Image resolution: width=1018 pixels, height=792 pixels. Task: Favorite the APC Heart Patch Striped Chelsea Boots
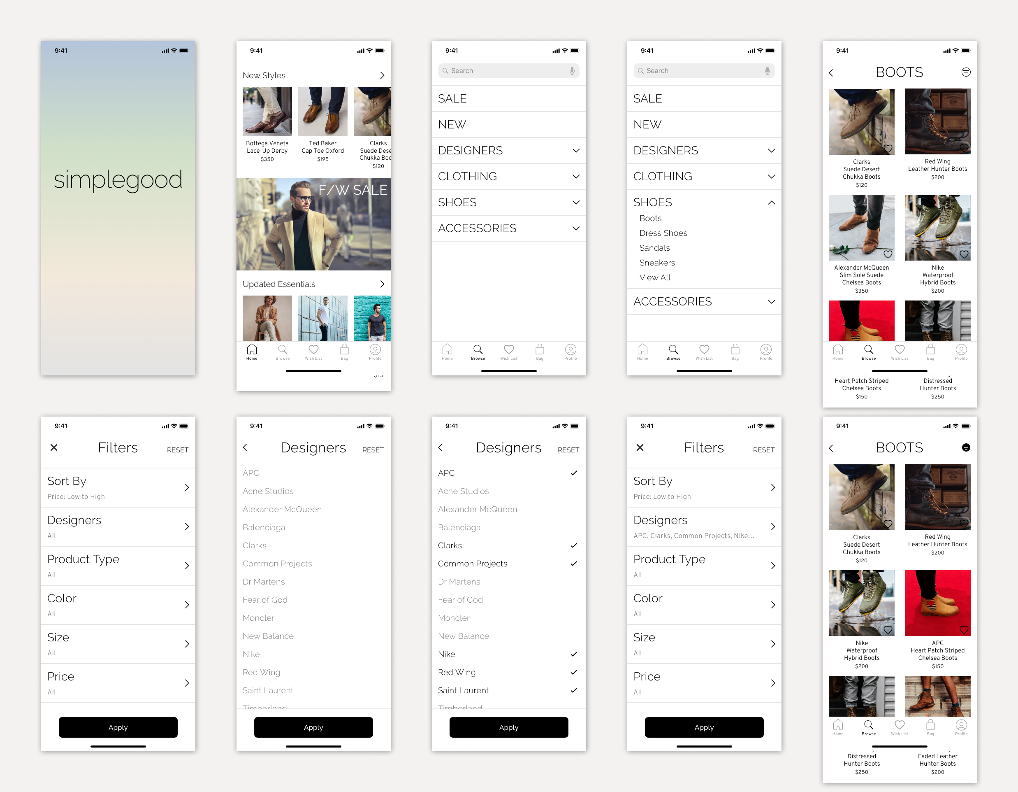(x=964, y=630)
